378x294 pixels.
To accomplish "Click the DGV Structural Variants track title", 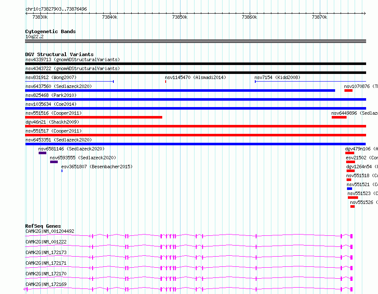I will click(59, 54).
